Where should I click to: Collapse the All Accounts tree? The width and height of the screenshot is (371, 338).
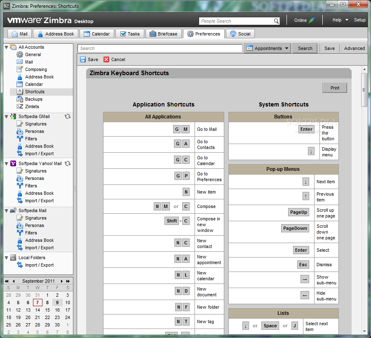(7, 47)
